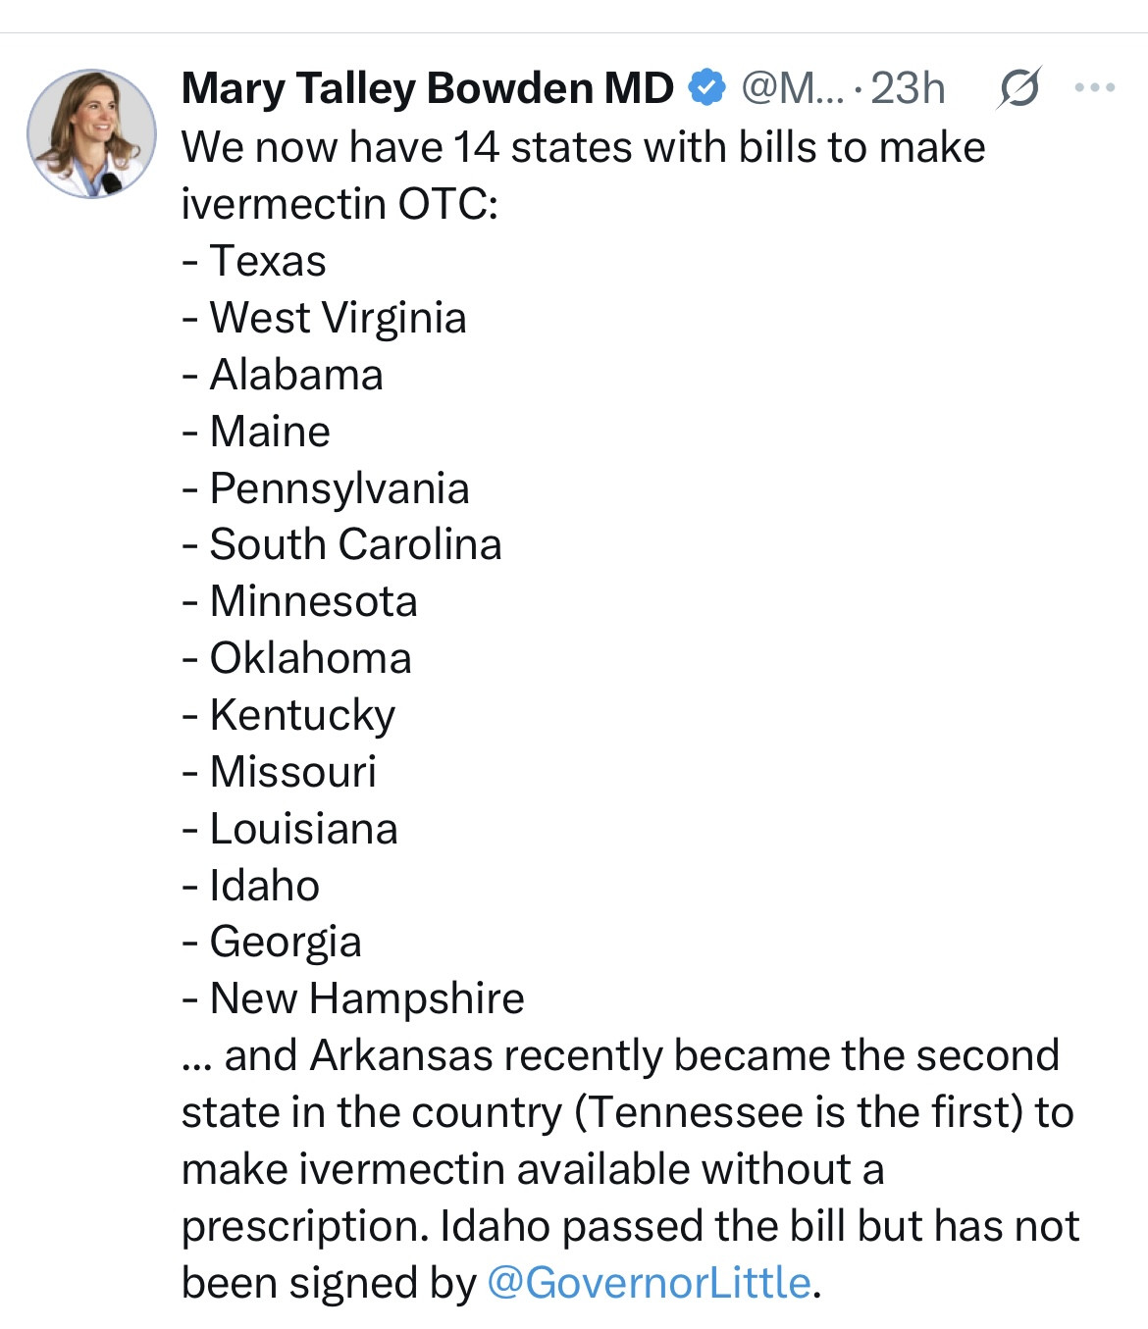Click the Missouri list entry
Viewport: 1148px width, 1329px height.
(292, 772)
